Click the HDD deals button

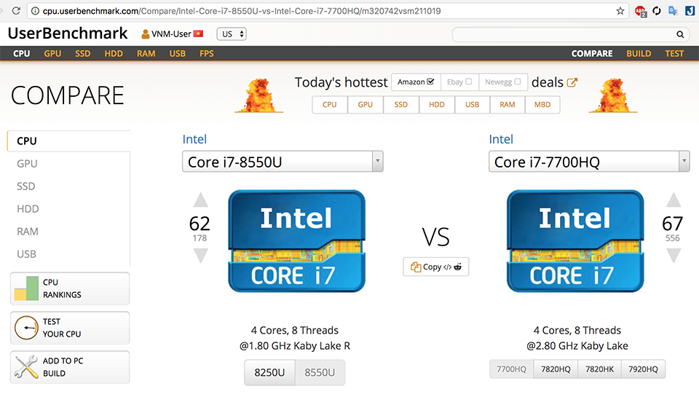[x=437, y=105]
